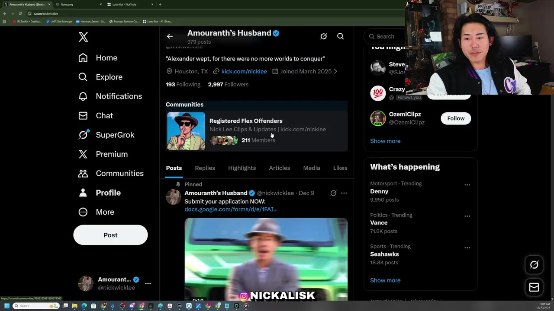Open the Seahawks trending topic
This screenshot has height=311, width=554.
384,254
